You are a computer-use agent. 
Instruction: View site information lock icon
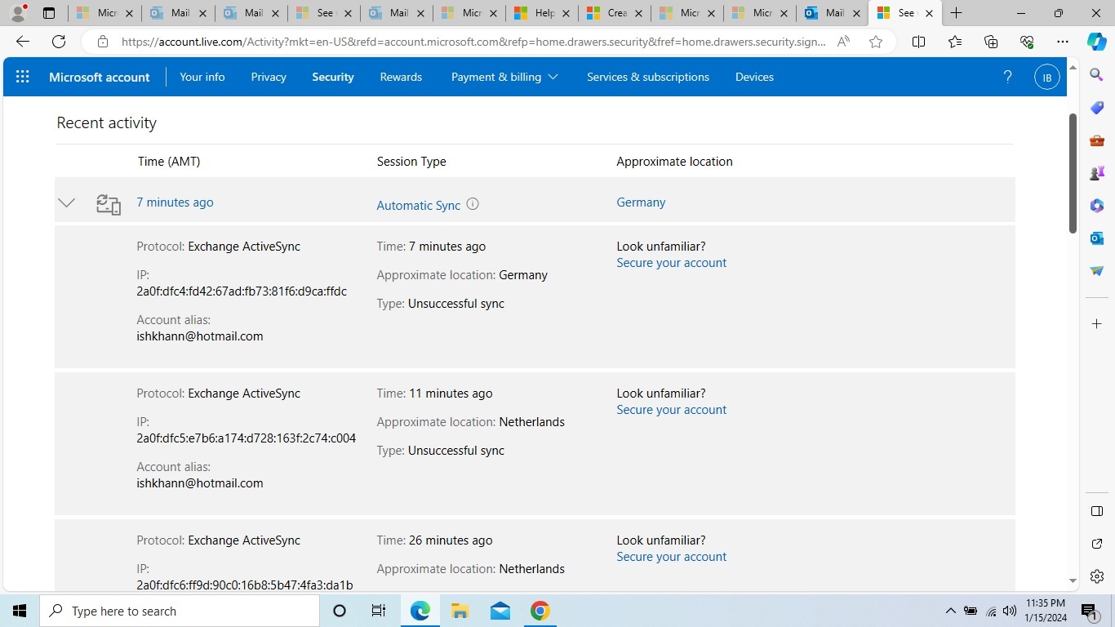click(103, 42)
